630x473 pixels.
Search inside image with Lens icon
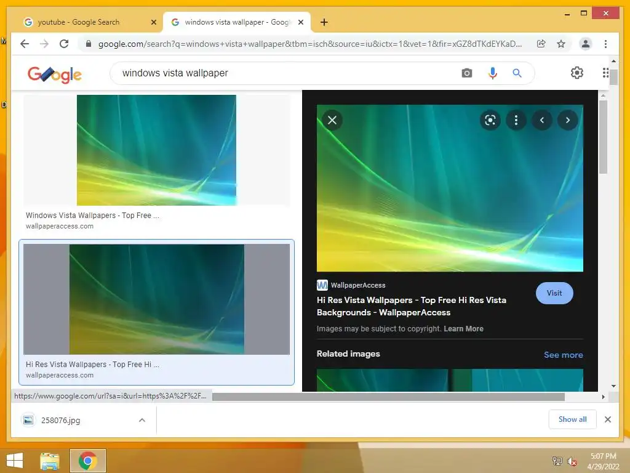pos(490,120)
